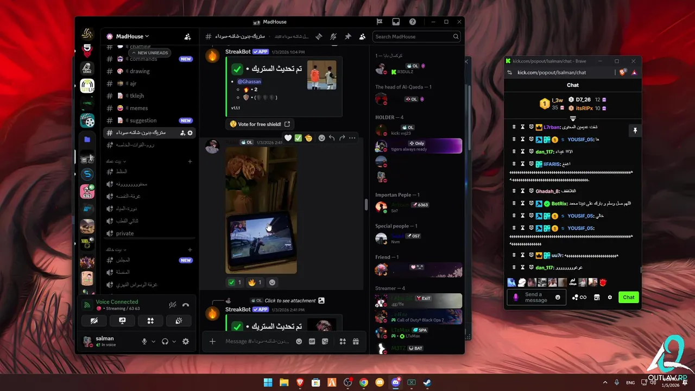Toggle noise suppression in Voice Connected panel
Viewport: 695px width, 391px height.
[172, 305]
